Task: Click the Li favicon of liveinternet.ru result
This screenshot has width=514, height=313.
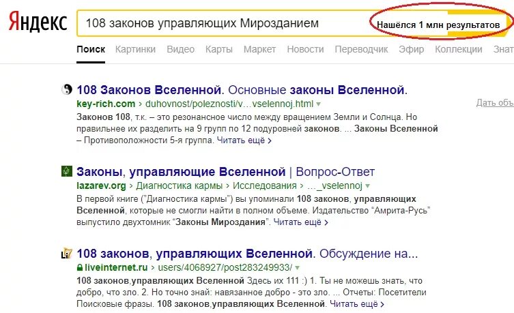Action: [x=67, y=253]
